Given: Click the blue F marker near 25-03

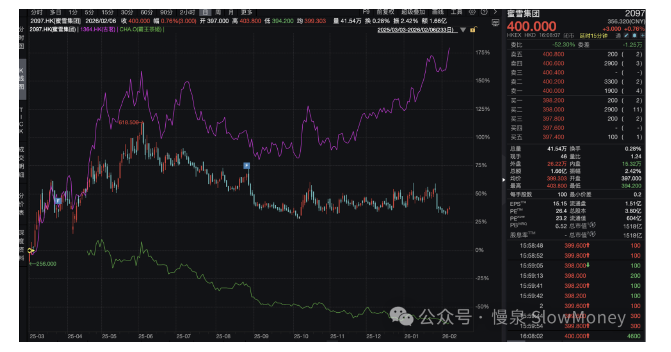Looking at the screenshot, I should pyautogui.click(x=58, y=201).
